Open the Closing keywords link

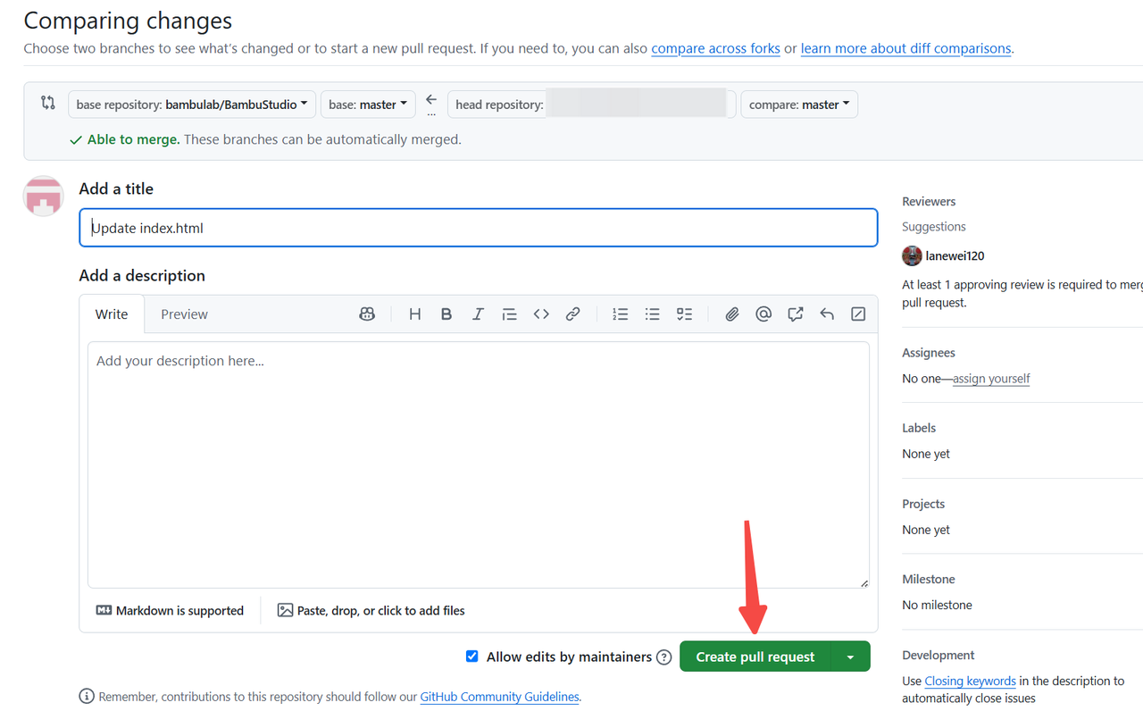970,681
